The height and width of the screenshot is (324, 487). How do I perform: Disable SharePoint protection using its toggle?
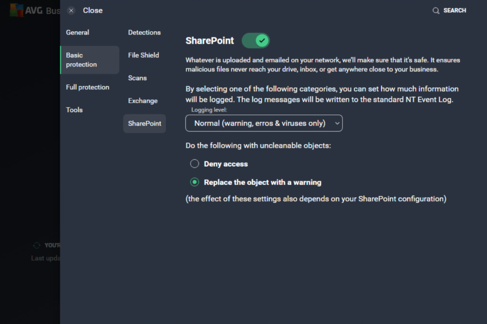click(255, 40)
